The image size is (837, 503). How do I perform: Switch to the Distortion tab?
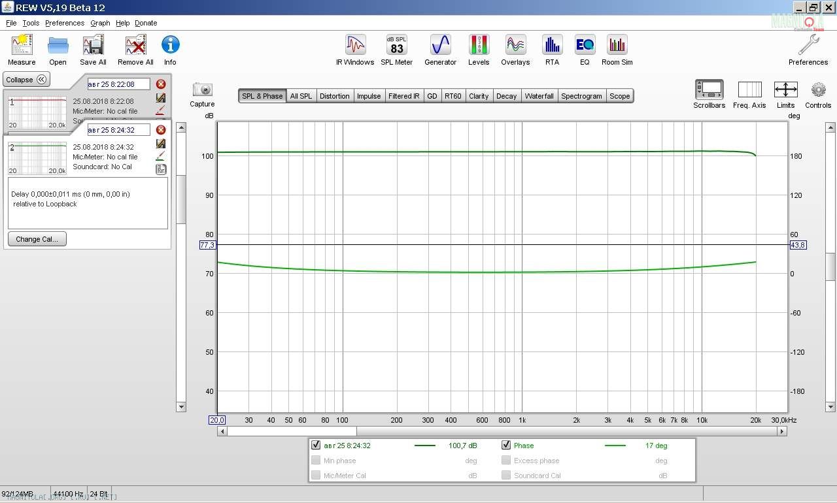point(334,96)
